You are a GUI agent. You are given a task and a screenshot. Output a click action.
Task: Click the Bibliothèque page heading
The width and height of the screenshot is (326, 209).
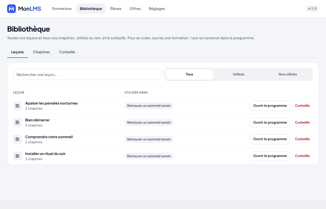[29, 29]
